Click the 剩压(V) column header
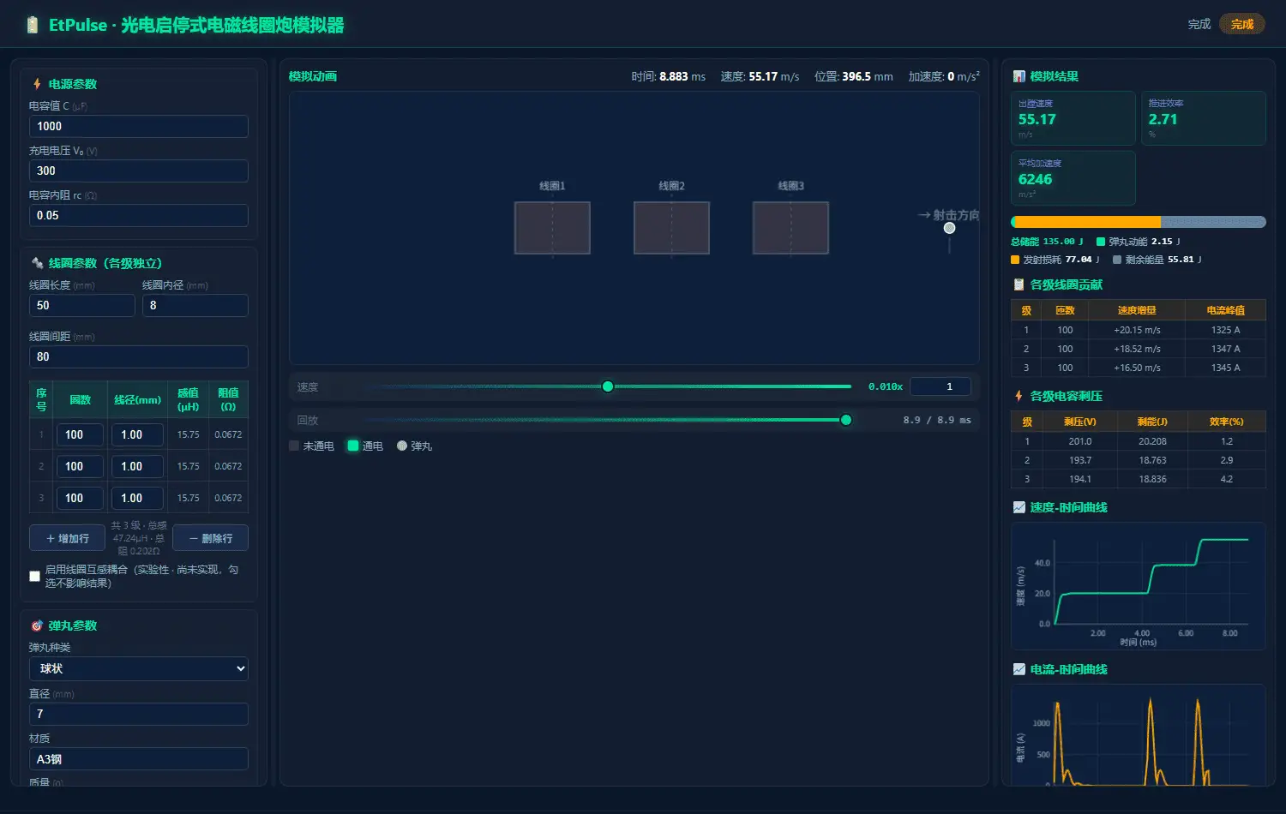The image size is (1286, 814). point(1080,422)
